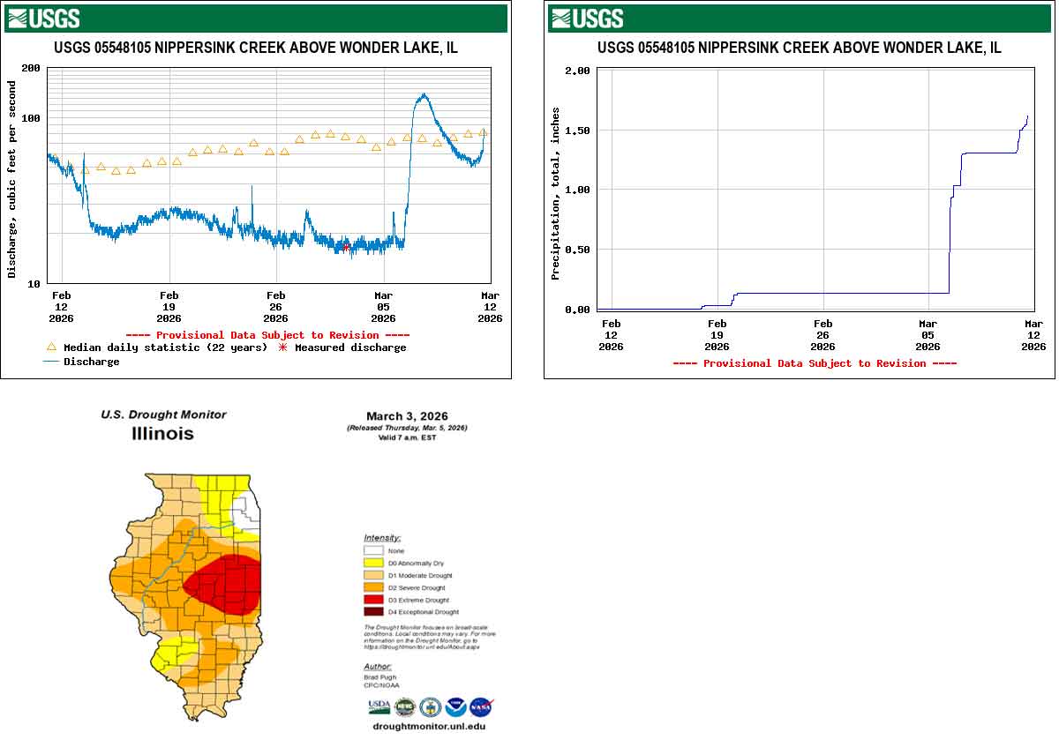Click the discharge graph Nippersink Creek title

click(x=256, y=48)
